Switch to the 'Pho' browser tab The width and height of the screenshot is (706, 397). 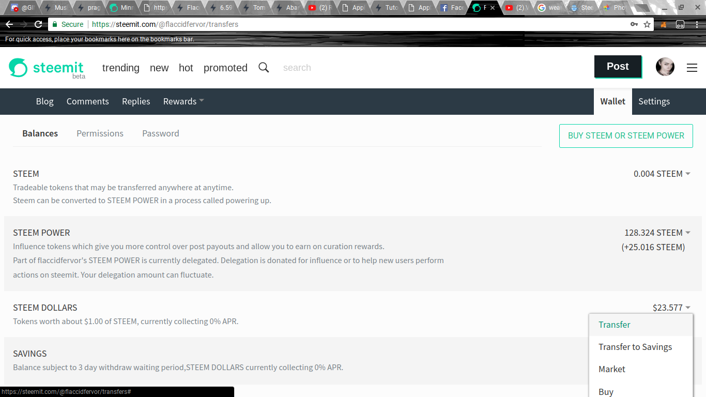click(614, 8)
